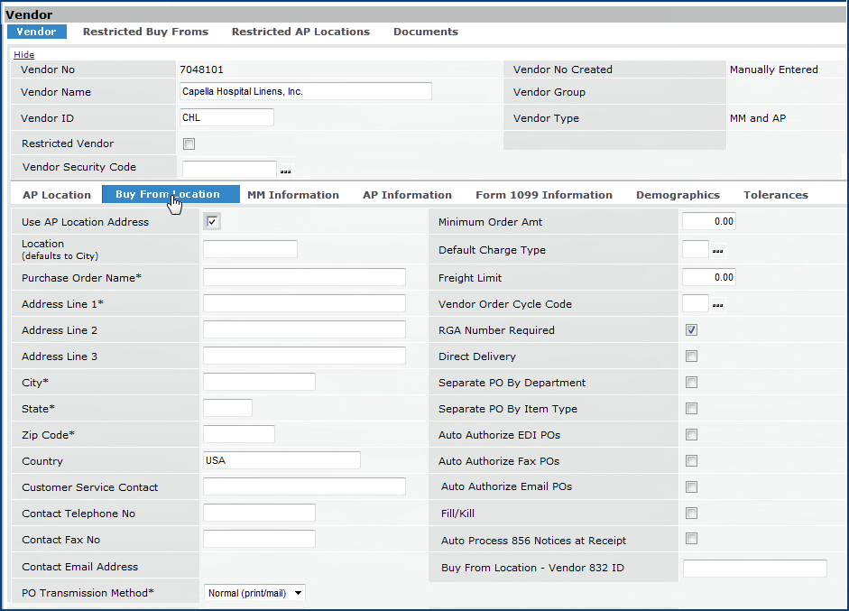Open the MM Information tab
Screen dimensions: 849x611
click(293, 195)
